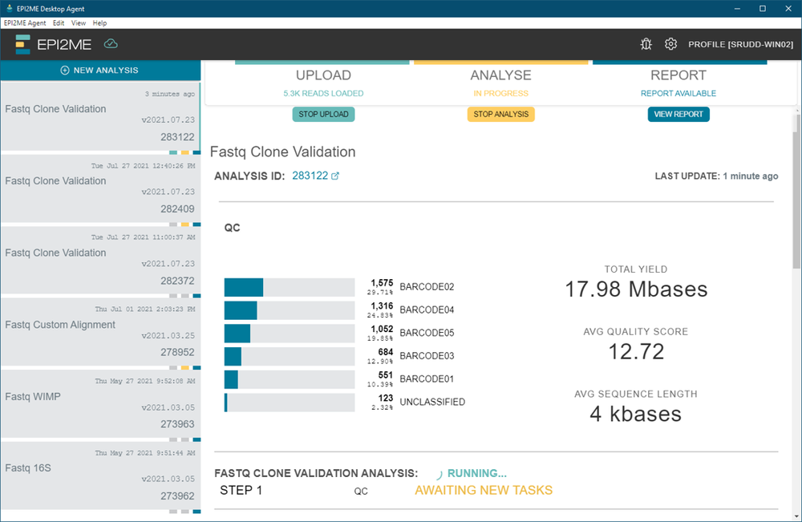This screenshot has width=802, height=522.
Task: Open the settings gear icon
Action: [x=670, y=44]
